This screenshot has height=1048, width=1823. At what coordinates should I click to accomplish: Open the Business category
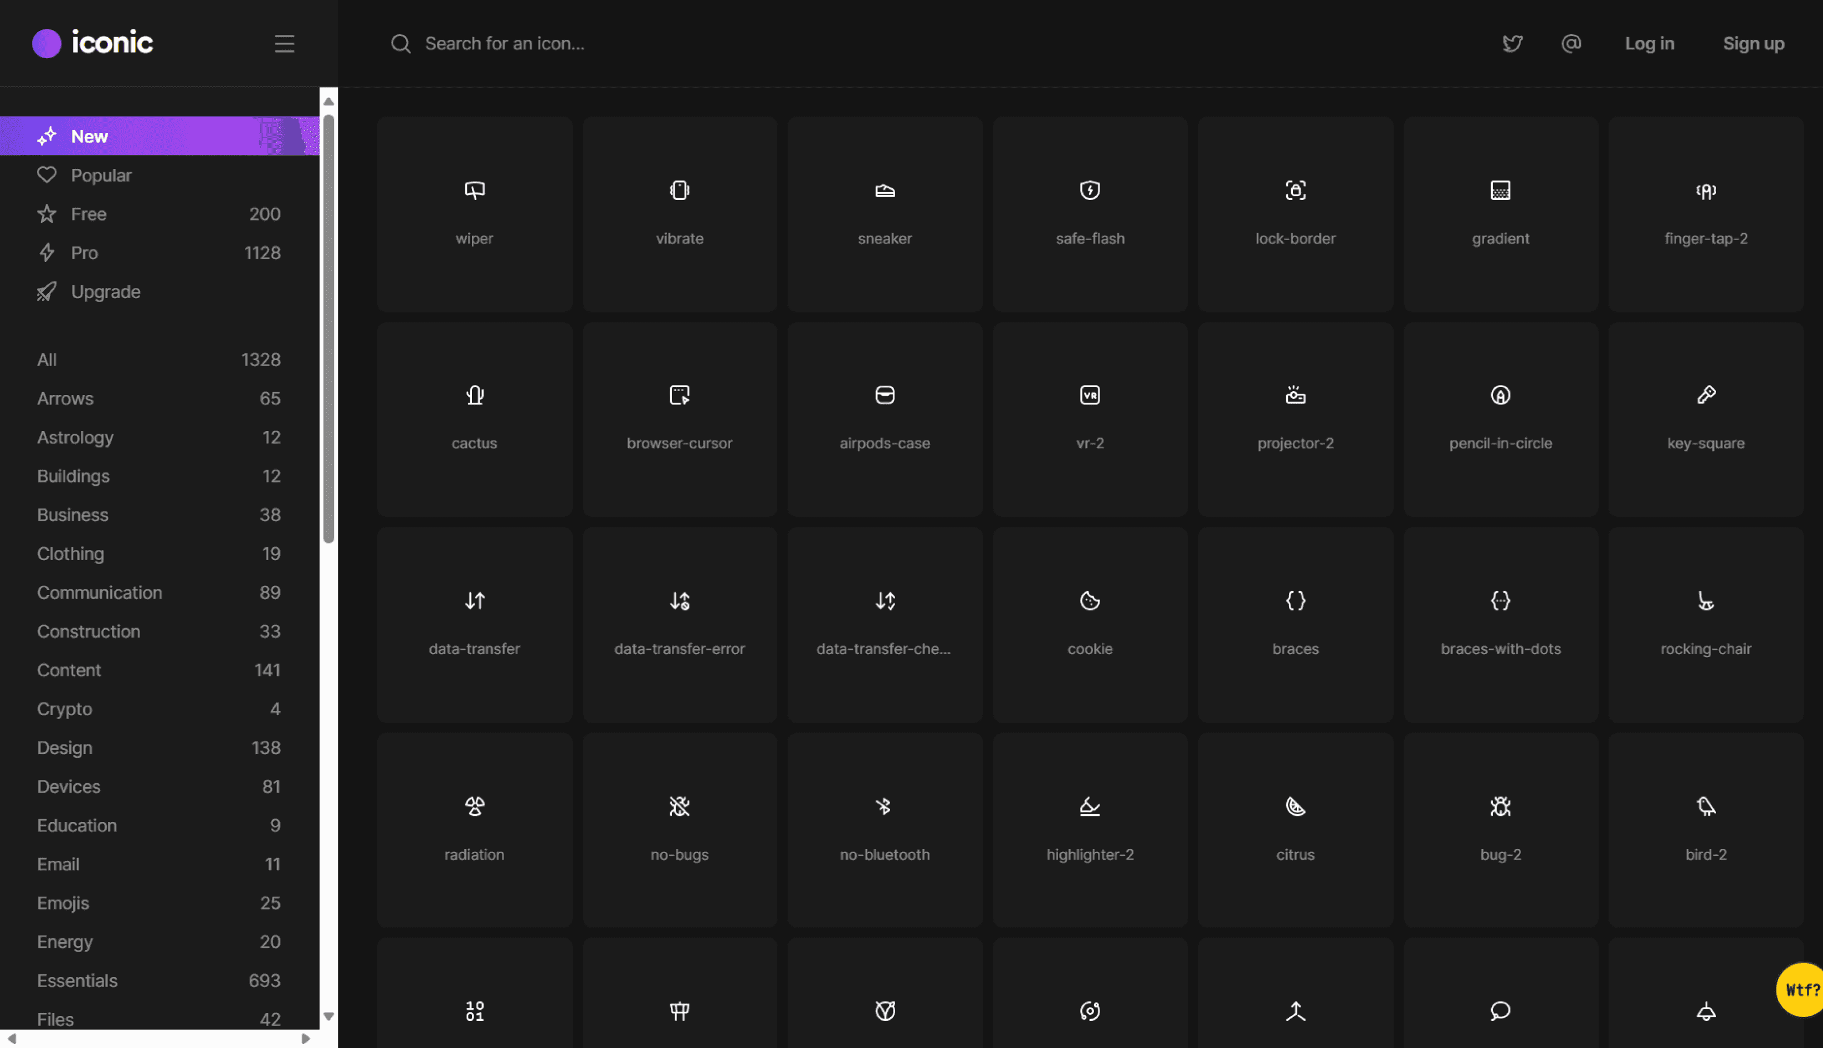point(160,515)
